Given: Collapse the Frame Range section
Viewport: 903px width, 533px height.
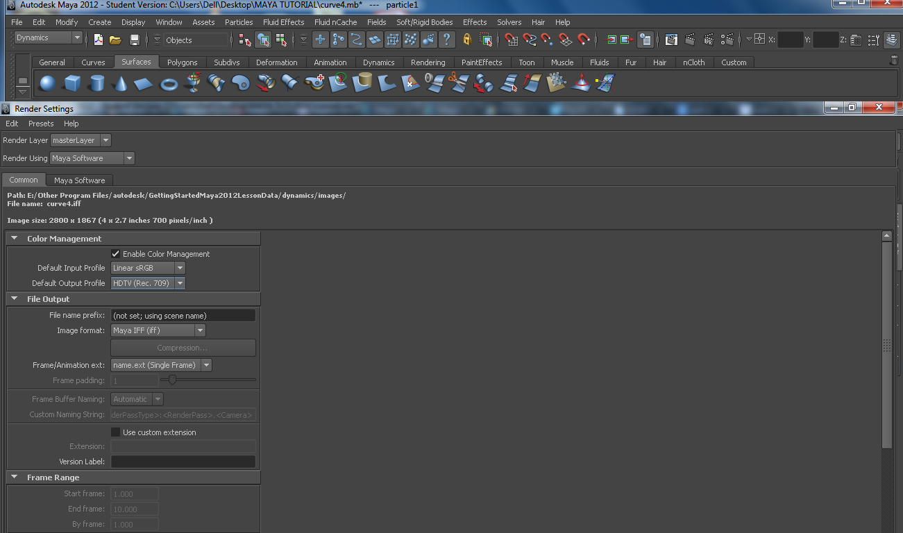Looking at the screenshot, I should 14,477.
